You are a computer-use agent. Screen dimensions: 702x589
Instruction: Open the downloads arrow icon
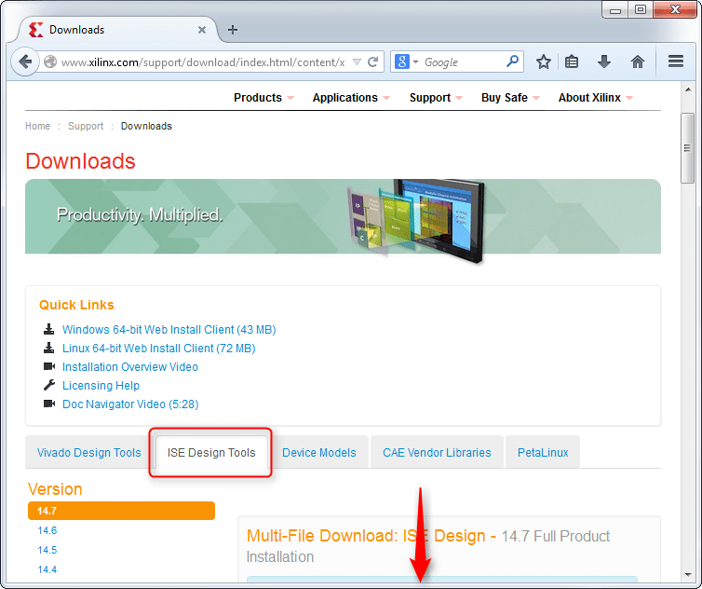tap(604, 62)
